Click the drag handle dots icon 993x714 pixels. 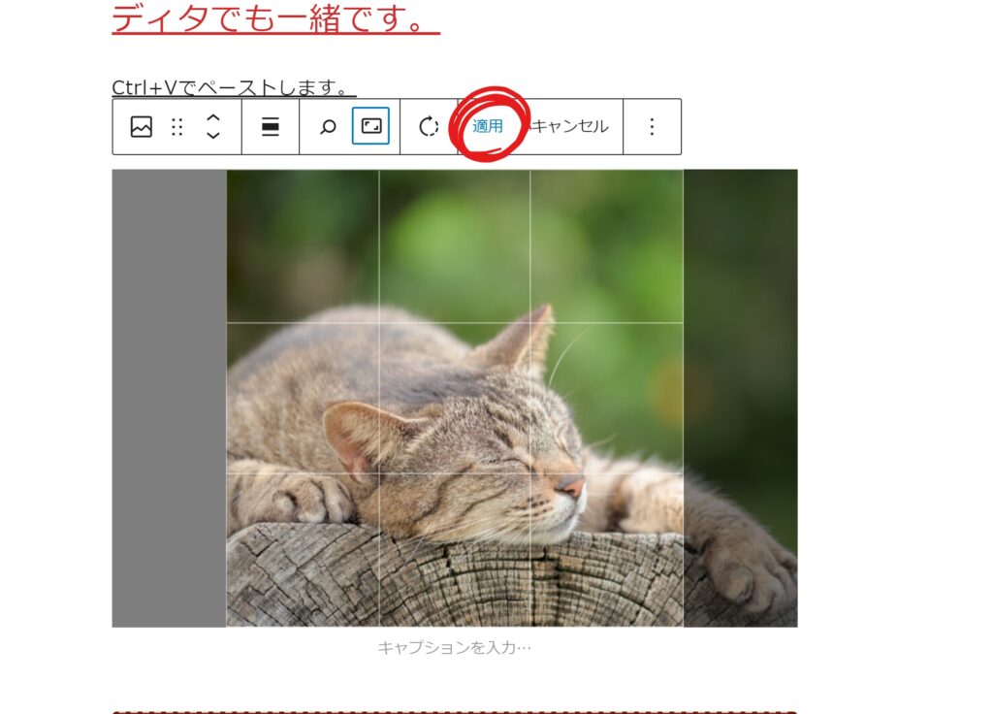coord(177,127)
